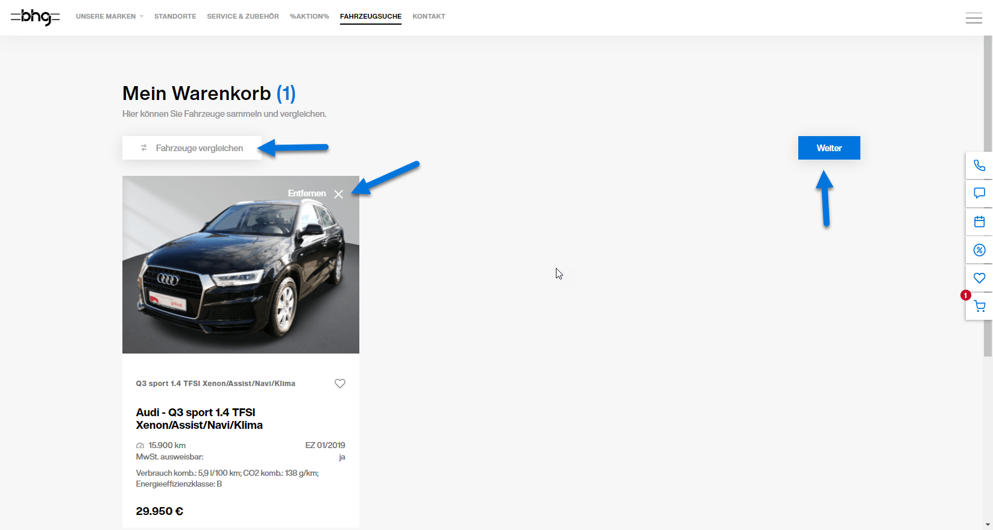This screenshot has height=530, width=993.
Task: Click the X icon to remove vehicle
Action: point(339,194)
